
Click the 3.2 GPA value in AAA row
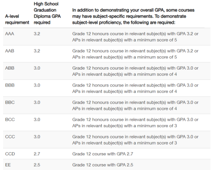click(x=37, y=34)
